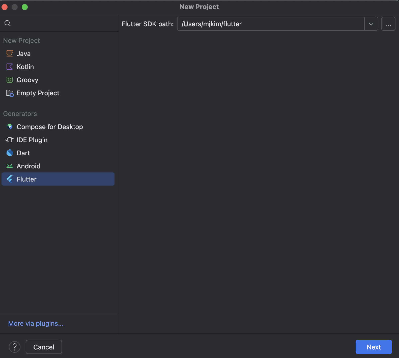This screenshot has height=358, width=399.
Task: Expand the Flutter SDK path dropdown
Action: coord(371,24)
